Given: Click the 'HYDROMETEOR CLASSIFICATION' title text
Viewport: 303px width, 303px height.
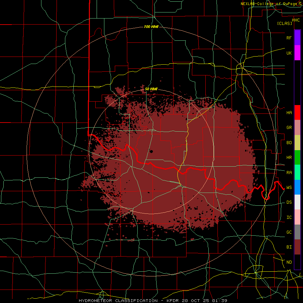Looking at the screenshot, I should coord(118,301).
